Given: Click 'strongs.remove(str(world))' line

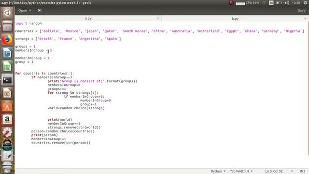Looking at the screenshot, I should pyautogui.click(x=74, y=127).
